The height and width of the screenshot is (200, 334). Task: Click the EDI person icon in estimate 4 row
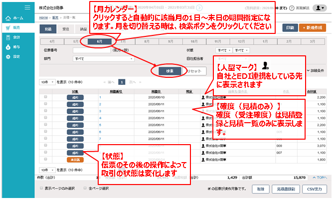tap(203, 118)
